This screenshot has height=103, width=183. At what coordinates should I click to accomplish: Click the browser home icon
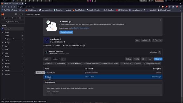coord(11,7)
